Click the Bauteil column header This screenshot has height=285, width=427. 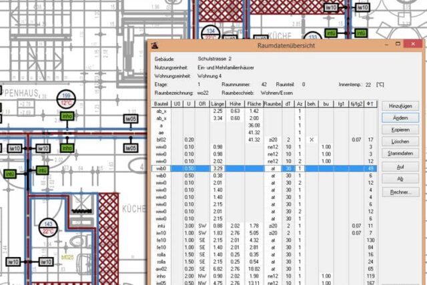(x=160, y=104)
